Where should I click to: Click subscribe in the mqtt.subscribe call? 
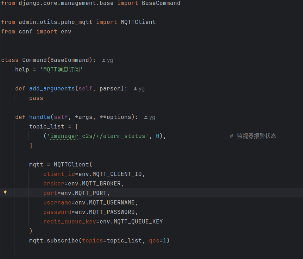coord(62,240)
